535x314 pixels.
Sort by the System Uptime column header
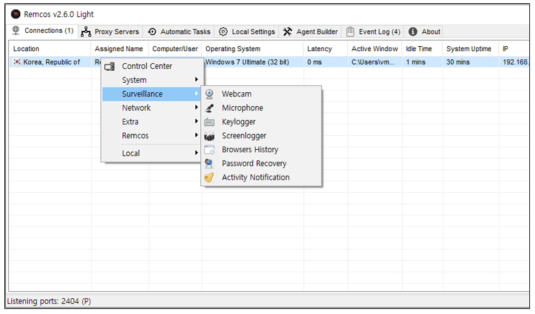pyautogui.click(x=471, y=49)
